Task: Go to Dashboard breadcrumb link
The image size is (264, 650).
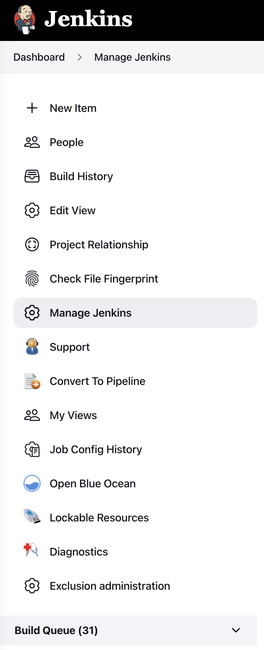Action: click(39, 57)
